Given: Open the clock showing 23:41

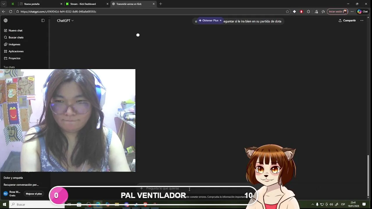Looking at the screenshot, I should click(x=353, y=204).
